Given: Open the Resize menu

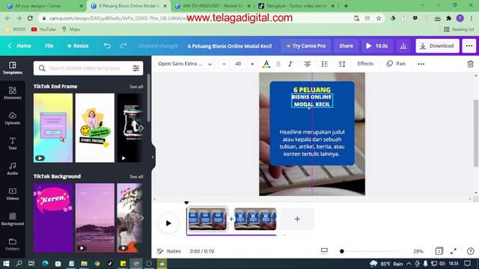Looking at the screenshot, I should click(x=78, y=46).
